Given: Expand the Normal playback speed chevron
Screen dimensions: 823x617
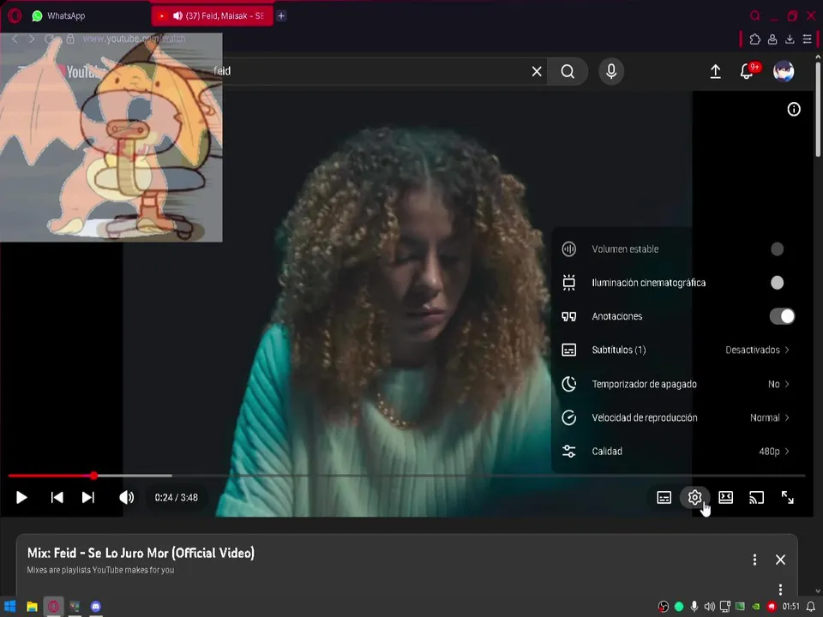Looking at the screenshot, I should [x=787, y=417].
